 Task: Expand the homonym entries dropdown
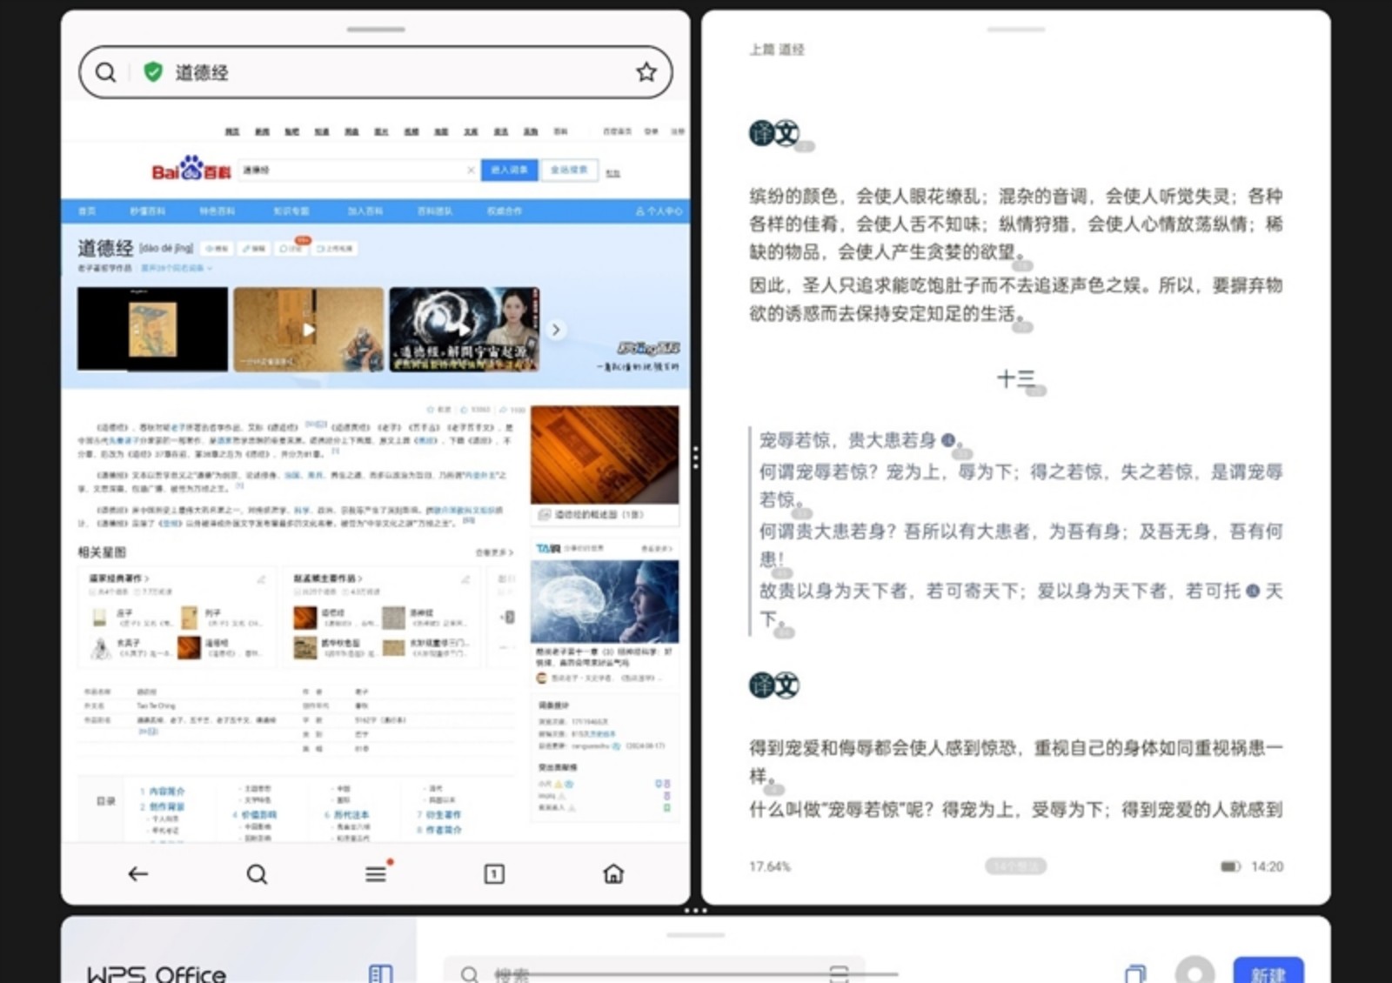pyautogui.click(x=177, y=268)
